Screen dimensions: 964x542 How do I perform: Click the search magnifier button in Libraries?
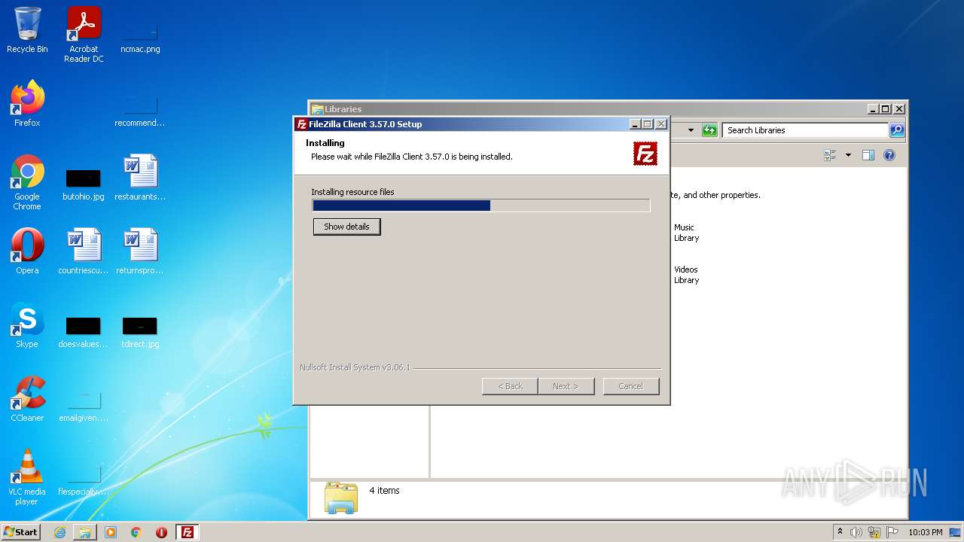pyautogui.click(x=896, y=130)
